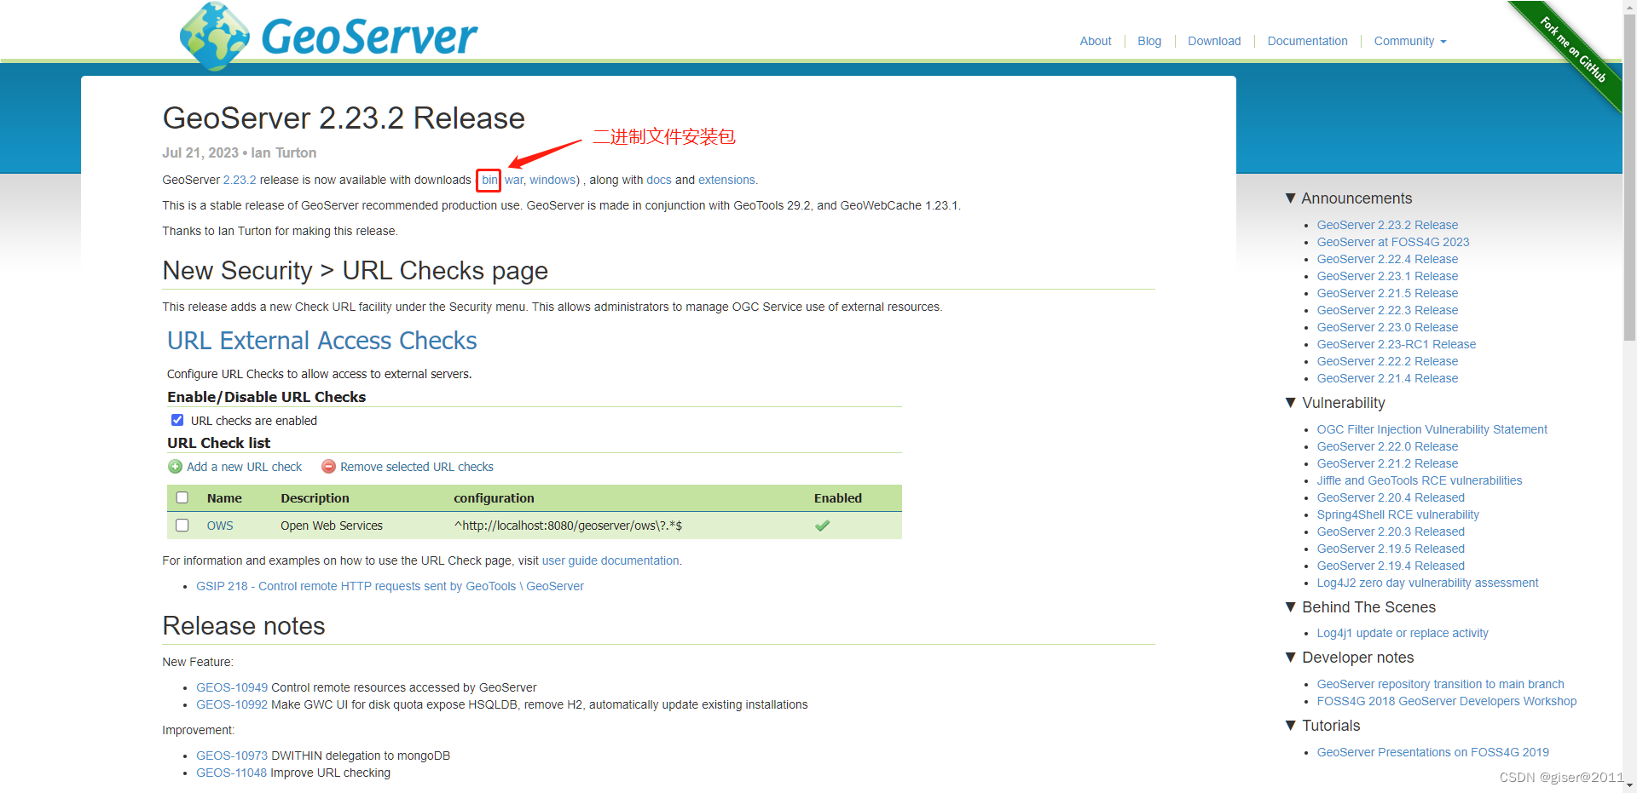Click the green Enabled checkmark for OWS

(822, 526)
